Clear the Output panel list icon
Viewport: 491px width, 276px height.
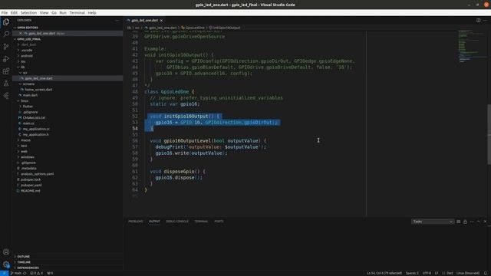coord(459,222)
